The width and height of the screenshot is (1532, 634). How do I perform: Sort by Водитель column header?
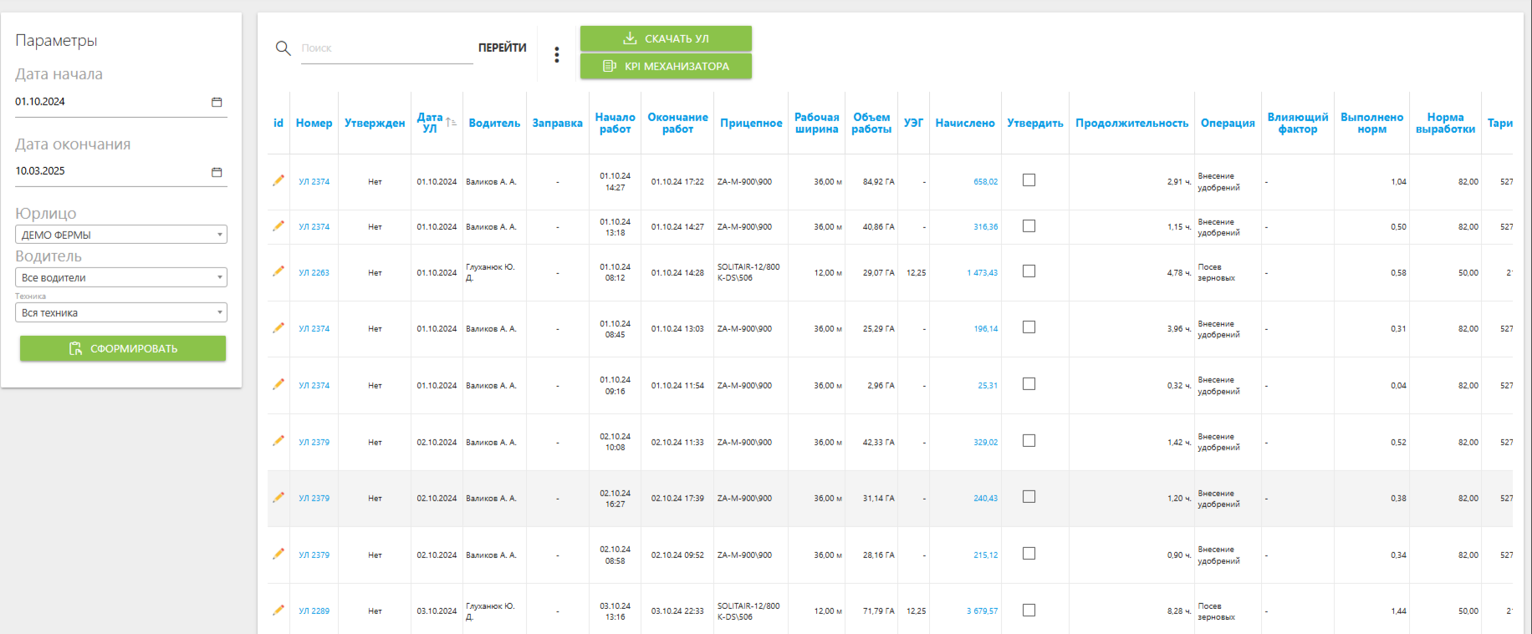click(494, 123)
